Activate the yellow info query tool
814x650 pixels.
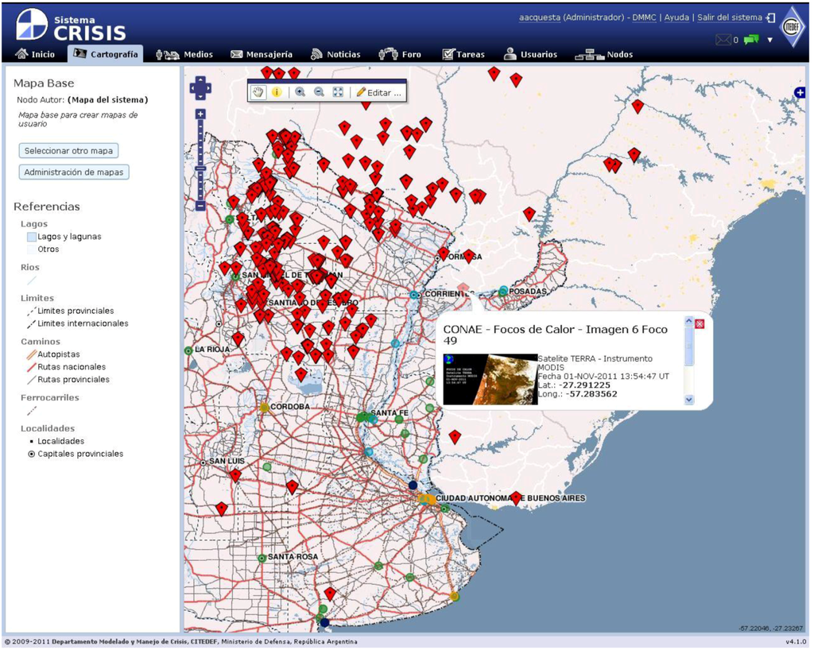pyautogui.click(x=277, y=92)
